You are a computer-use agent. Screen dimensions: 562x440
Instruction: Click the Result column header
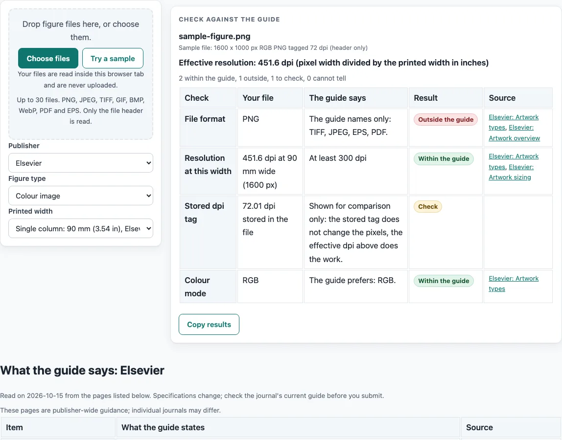coord(445,98)
